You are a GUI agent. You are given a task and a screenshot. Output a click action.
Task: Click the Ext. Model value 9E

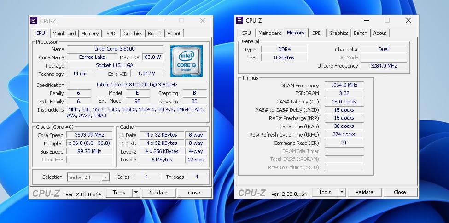tap(137, 101)
